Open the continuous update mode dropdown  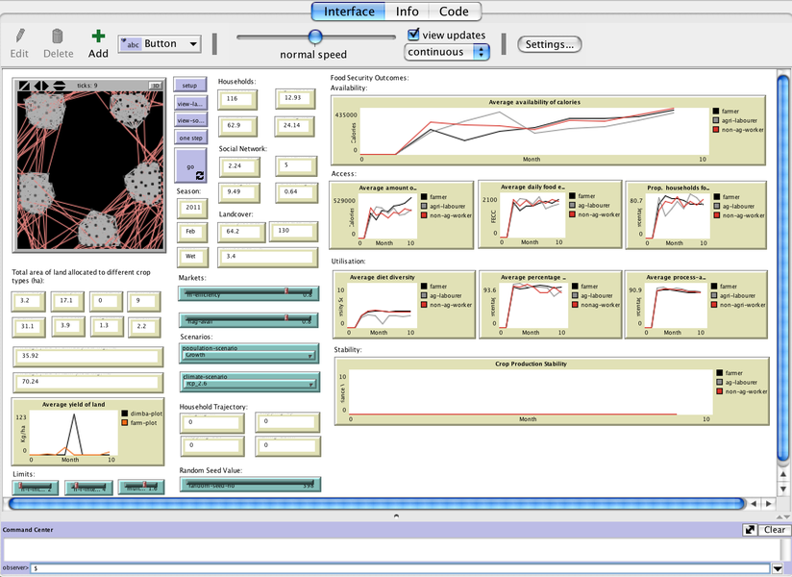point(447,52)
